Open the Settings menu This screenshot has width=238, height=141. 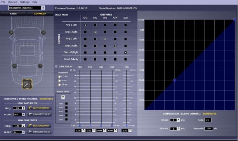[x=25, y=2]
